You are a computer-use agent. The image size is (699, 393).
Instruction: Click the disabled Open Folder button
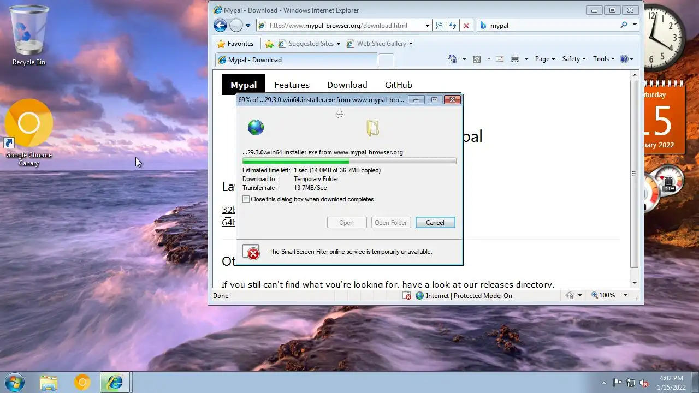click(x=391, y=222)
